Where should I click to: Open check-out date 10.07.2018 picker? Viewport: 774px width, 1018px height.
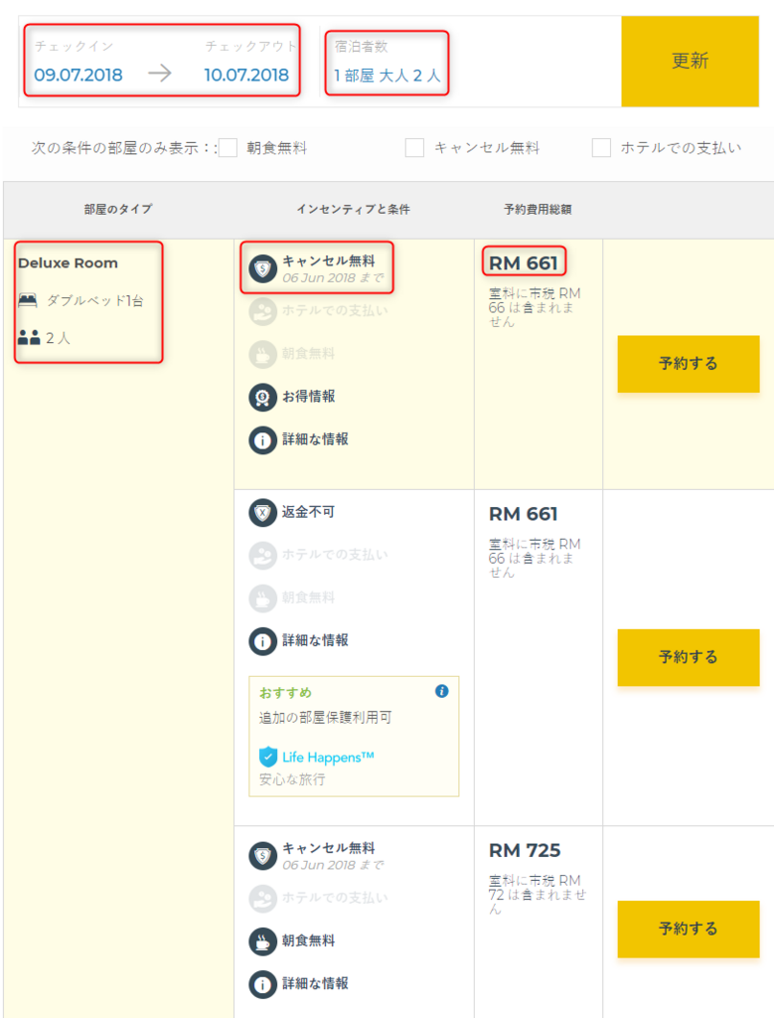(246, 75)
